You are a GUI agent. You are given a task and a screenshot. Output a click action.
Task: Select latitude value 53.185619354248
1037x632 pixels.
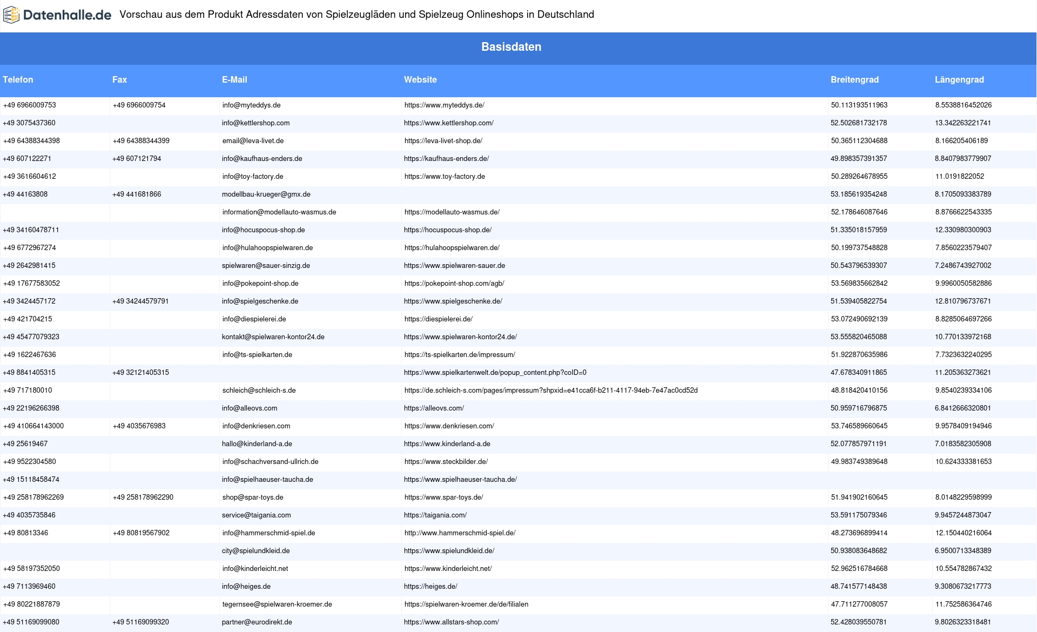tap(859, 194)
